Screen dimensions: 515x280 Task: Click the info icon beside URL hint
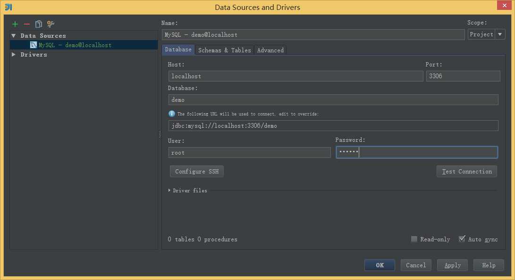pos(171,114)
